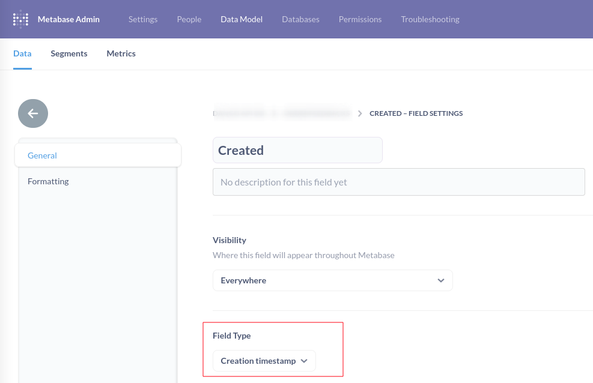Screen dimensions: 593x383
Task: Open the Settings admin section
Action: 142,19
